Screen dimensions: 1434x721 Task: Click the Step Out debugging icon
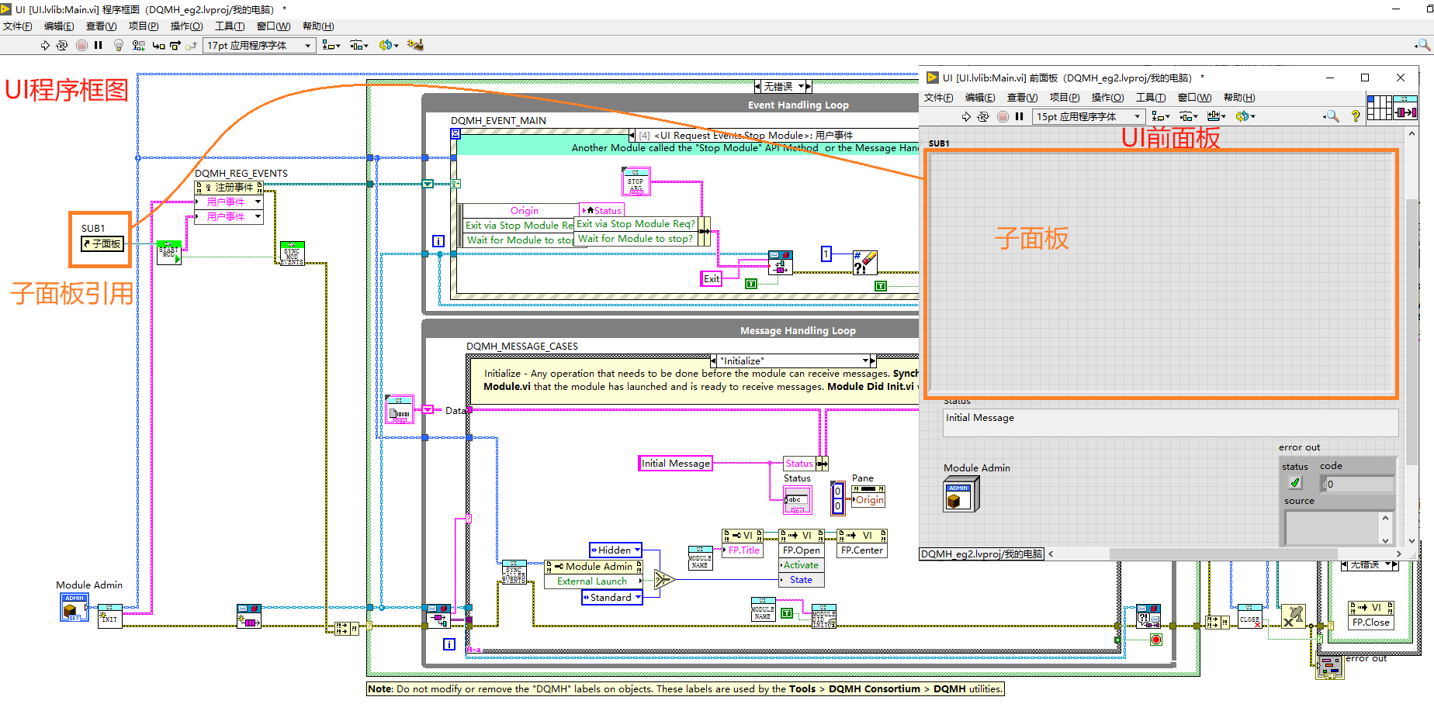(x=191, y=46)
